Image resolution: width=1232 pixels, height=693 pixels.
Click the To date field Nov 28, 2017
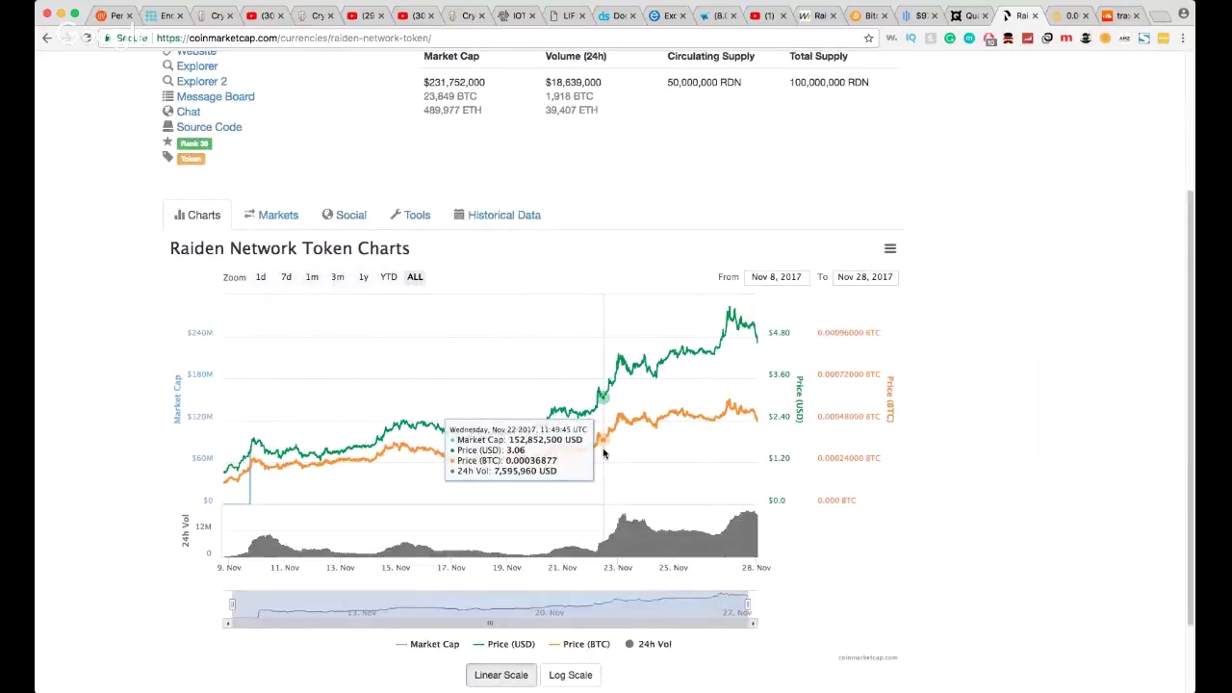tap(864, 277)
